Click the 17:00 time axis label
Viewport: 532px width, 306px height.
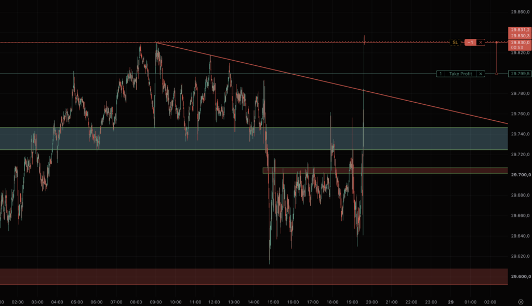tap(312, 302)
